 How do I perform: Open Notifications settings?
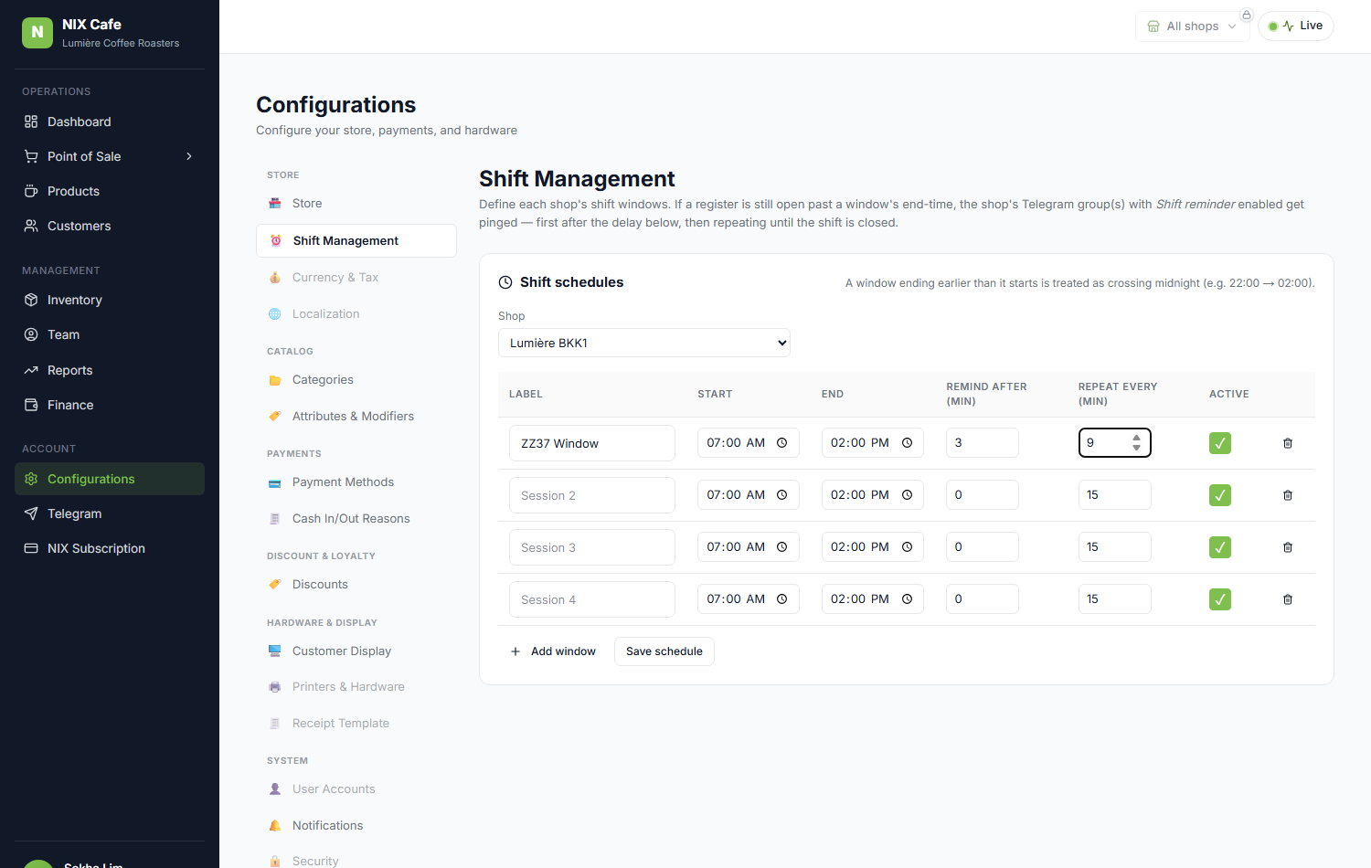356,825
